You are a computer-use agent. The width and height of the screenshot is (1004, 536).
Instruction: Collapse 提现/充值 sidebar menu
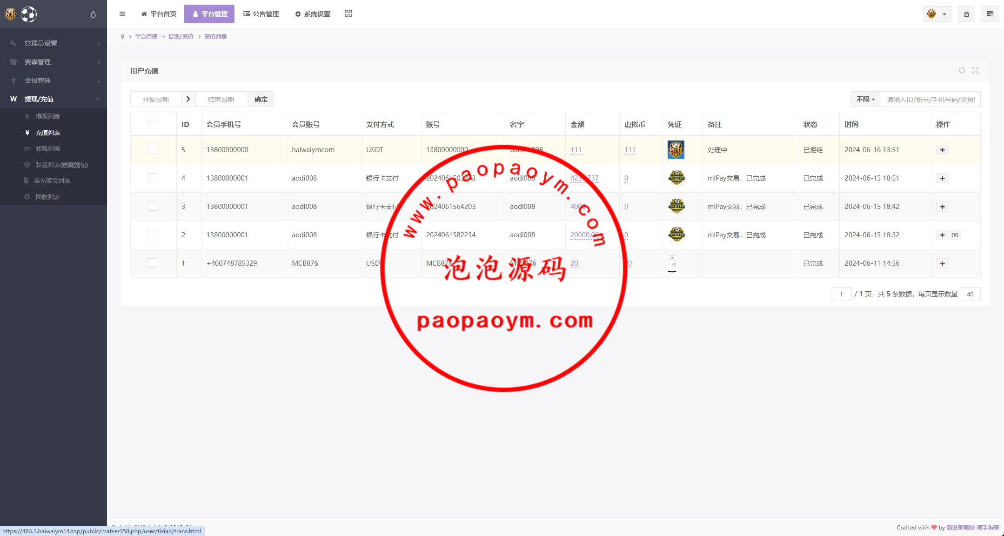tap(54, 99)
